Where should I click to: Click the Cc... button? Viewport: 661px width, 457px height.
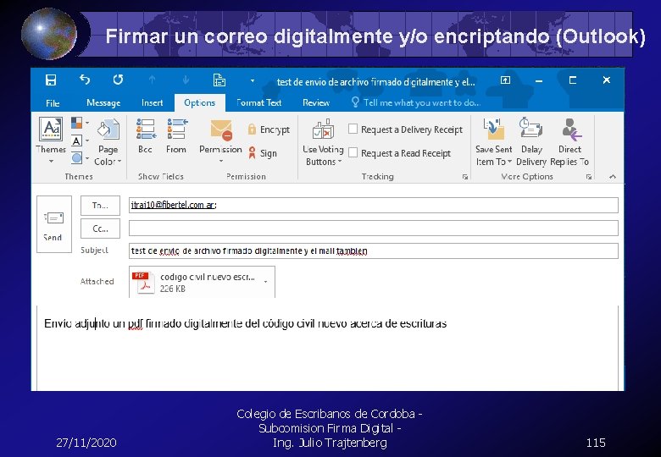pyautogui.click(x=100, y=228)
